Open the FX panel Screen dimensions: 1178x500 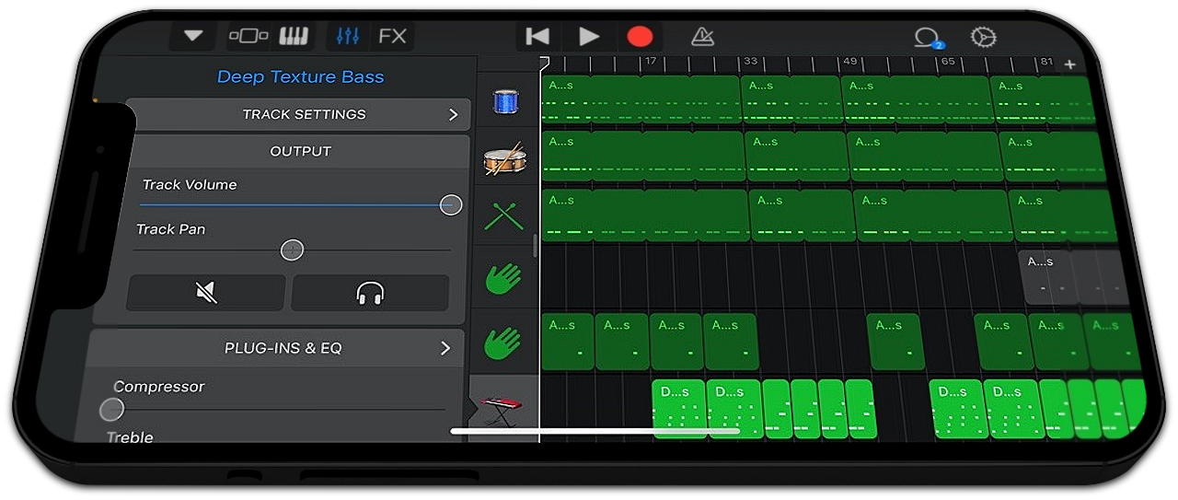click(x=393, y=36)
